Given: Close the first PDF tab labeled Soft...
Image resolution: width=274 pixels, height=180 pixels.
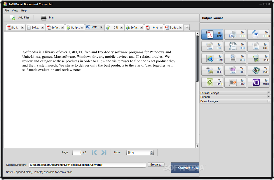Looking at the screenshot, I should (23, 27).
